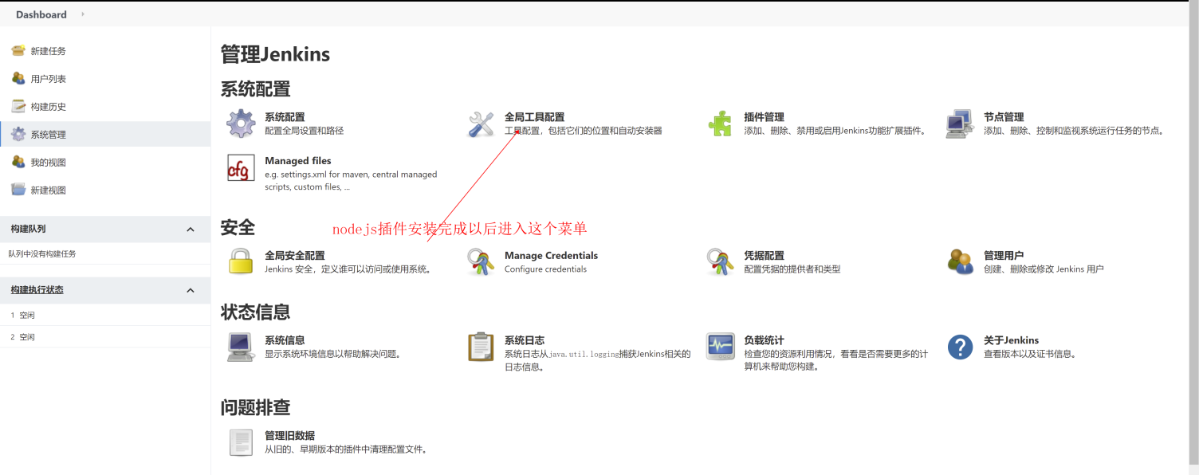Click the 构建执行状态 heading link
1199x475 pixels.
pyautogui.click(x=37, y=290)
